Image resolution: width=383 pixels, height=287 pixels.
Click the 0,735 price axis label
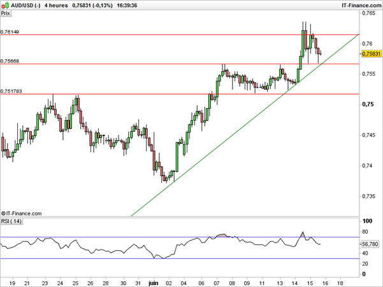(368, 197)
